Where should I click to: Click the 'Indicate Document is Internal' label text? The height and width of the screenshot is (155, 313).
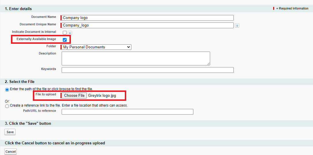[34, 32]
